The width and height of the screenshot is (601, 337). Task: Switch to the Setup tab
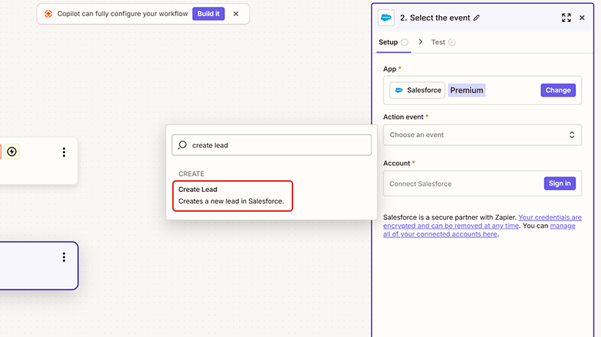coord(388,42)
